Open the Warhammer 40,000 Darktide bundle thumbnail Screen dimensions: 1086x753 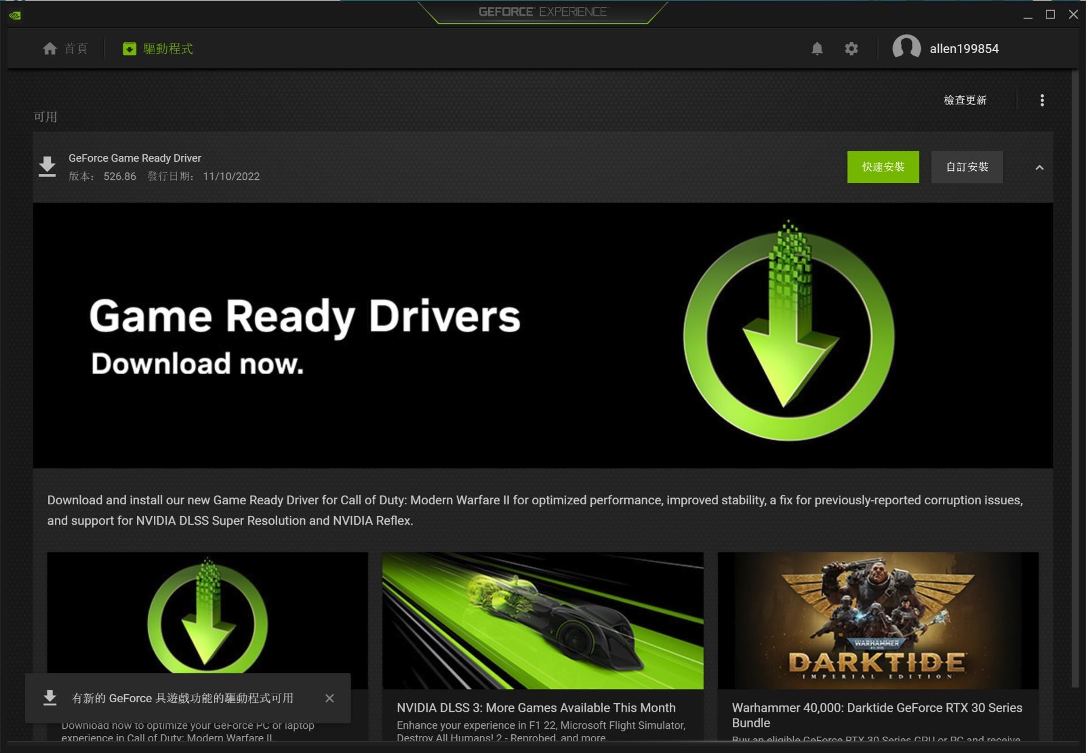pos(878,620)
